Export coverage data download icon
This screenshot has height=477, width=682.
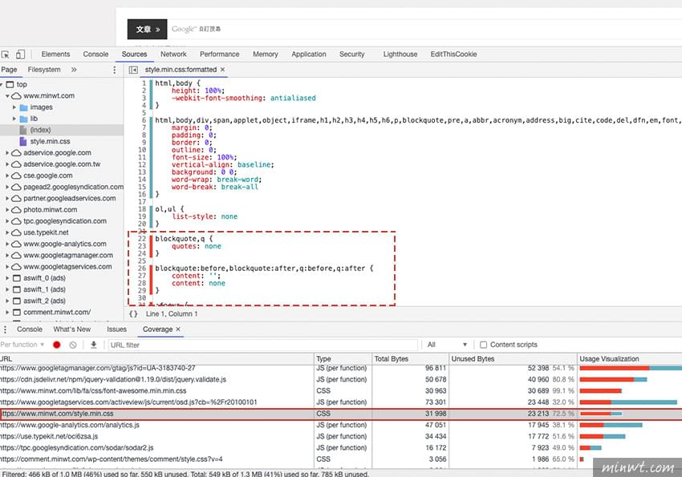(x=93, y=345)
